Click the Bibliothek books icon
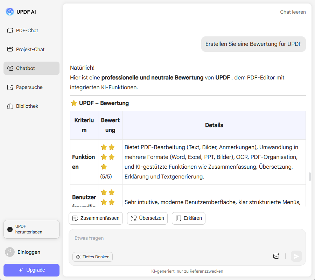The width and height of the screenshot is (315, 280). click(x=10, y=106)
